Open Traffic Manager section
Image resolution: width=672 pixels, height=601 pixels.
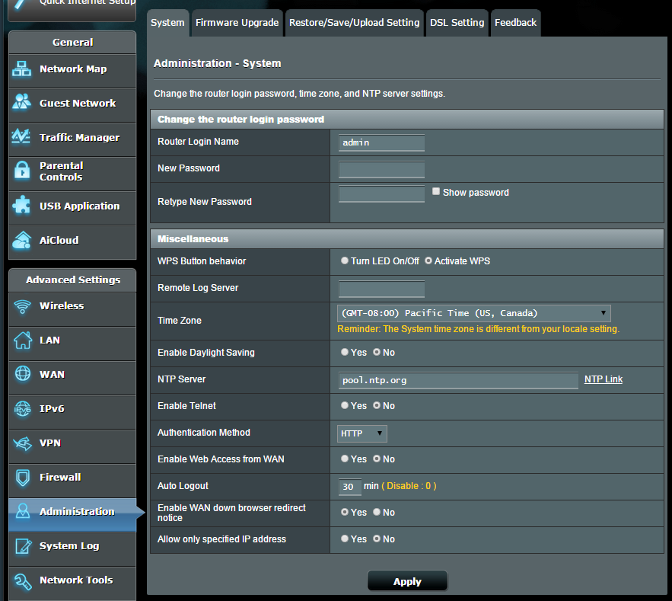72,140
